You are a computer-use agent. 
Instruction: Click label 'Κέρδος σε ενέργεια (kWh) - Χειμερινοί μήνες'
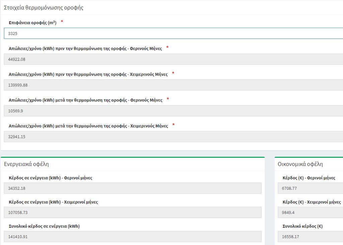pos(53,202)
